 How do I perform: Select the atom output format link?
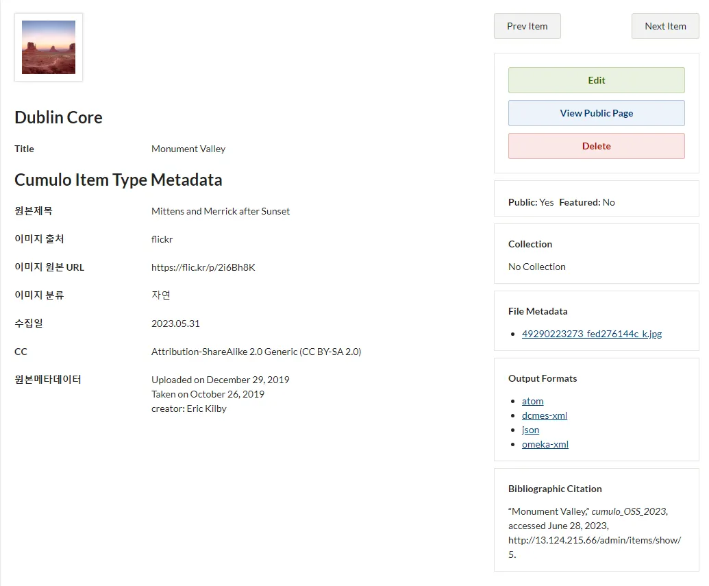coord(532,401)
